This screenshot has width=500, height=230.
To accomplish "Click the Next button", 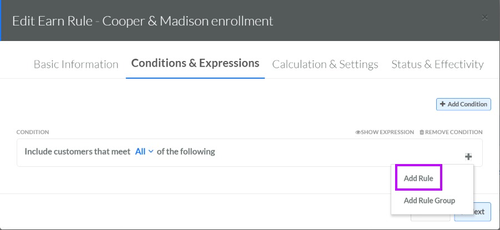I will click(482, 212).
